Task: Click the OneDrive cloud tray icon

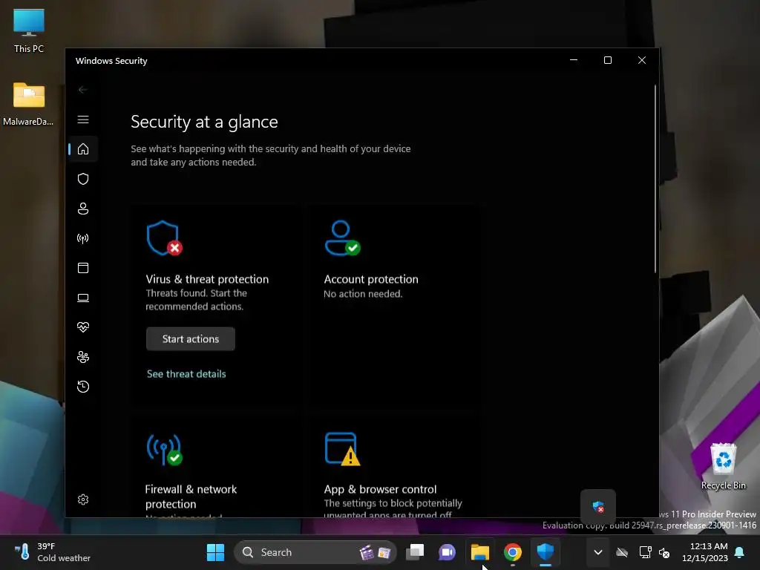Action: [x=622, y=552]
